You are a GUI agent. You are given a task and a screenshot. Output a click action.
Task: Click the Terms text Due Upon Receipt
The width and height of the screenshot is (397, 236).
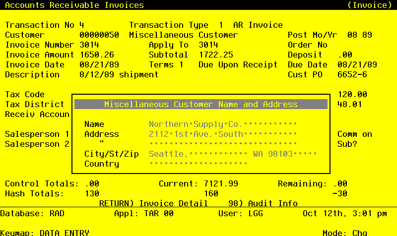point(238,65)
